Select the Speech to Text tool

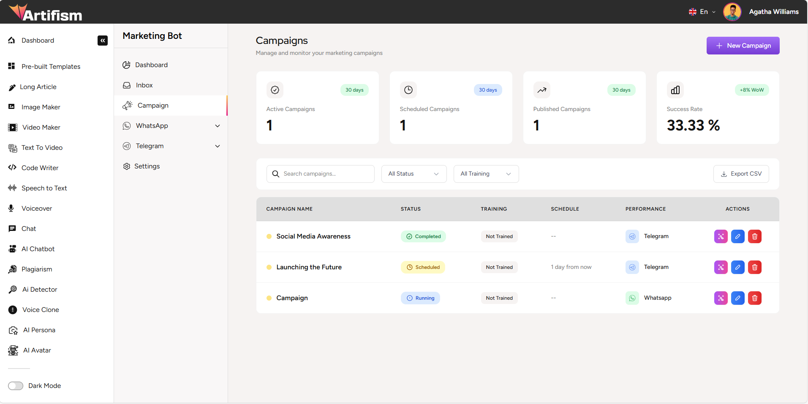pyautogui.click(x=44, y=188)
